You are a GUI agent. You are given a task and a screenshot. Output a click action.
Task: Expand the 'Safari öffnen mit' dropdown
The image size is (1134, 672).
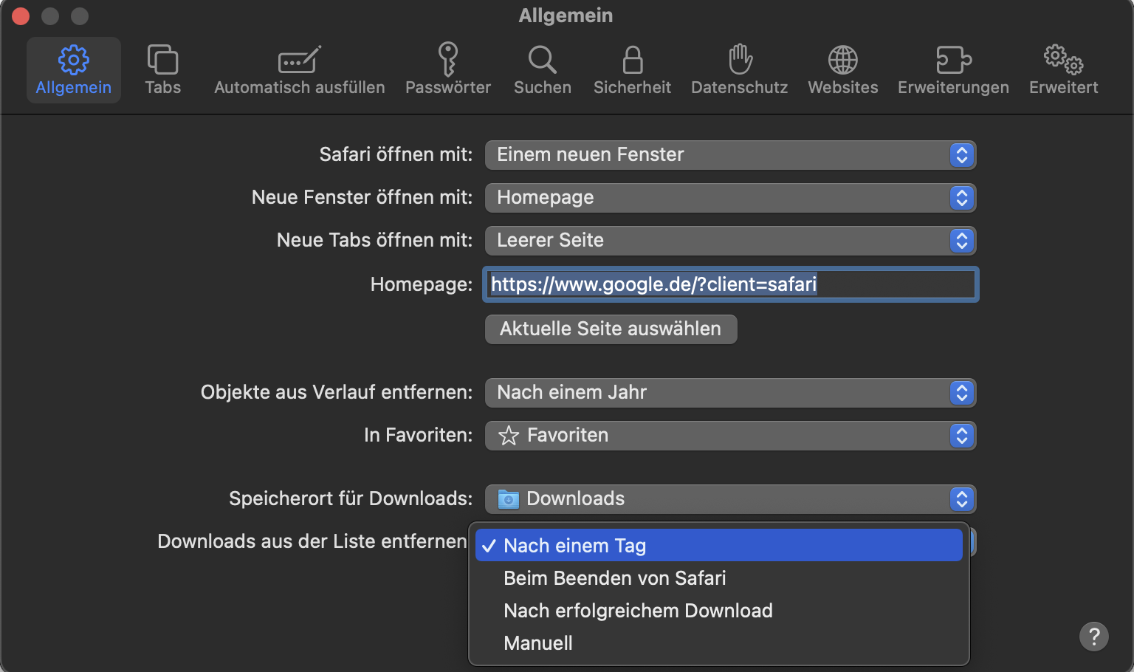tap(729, 155)
